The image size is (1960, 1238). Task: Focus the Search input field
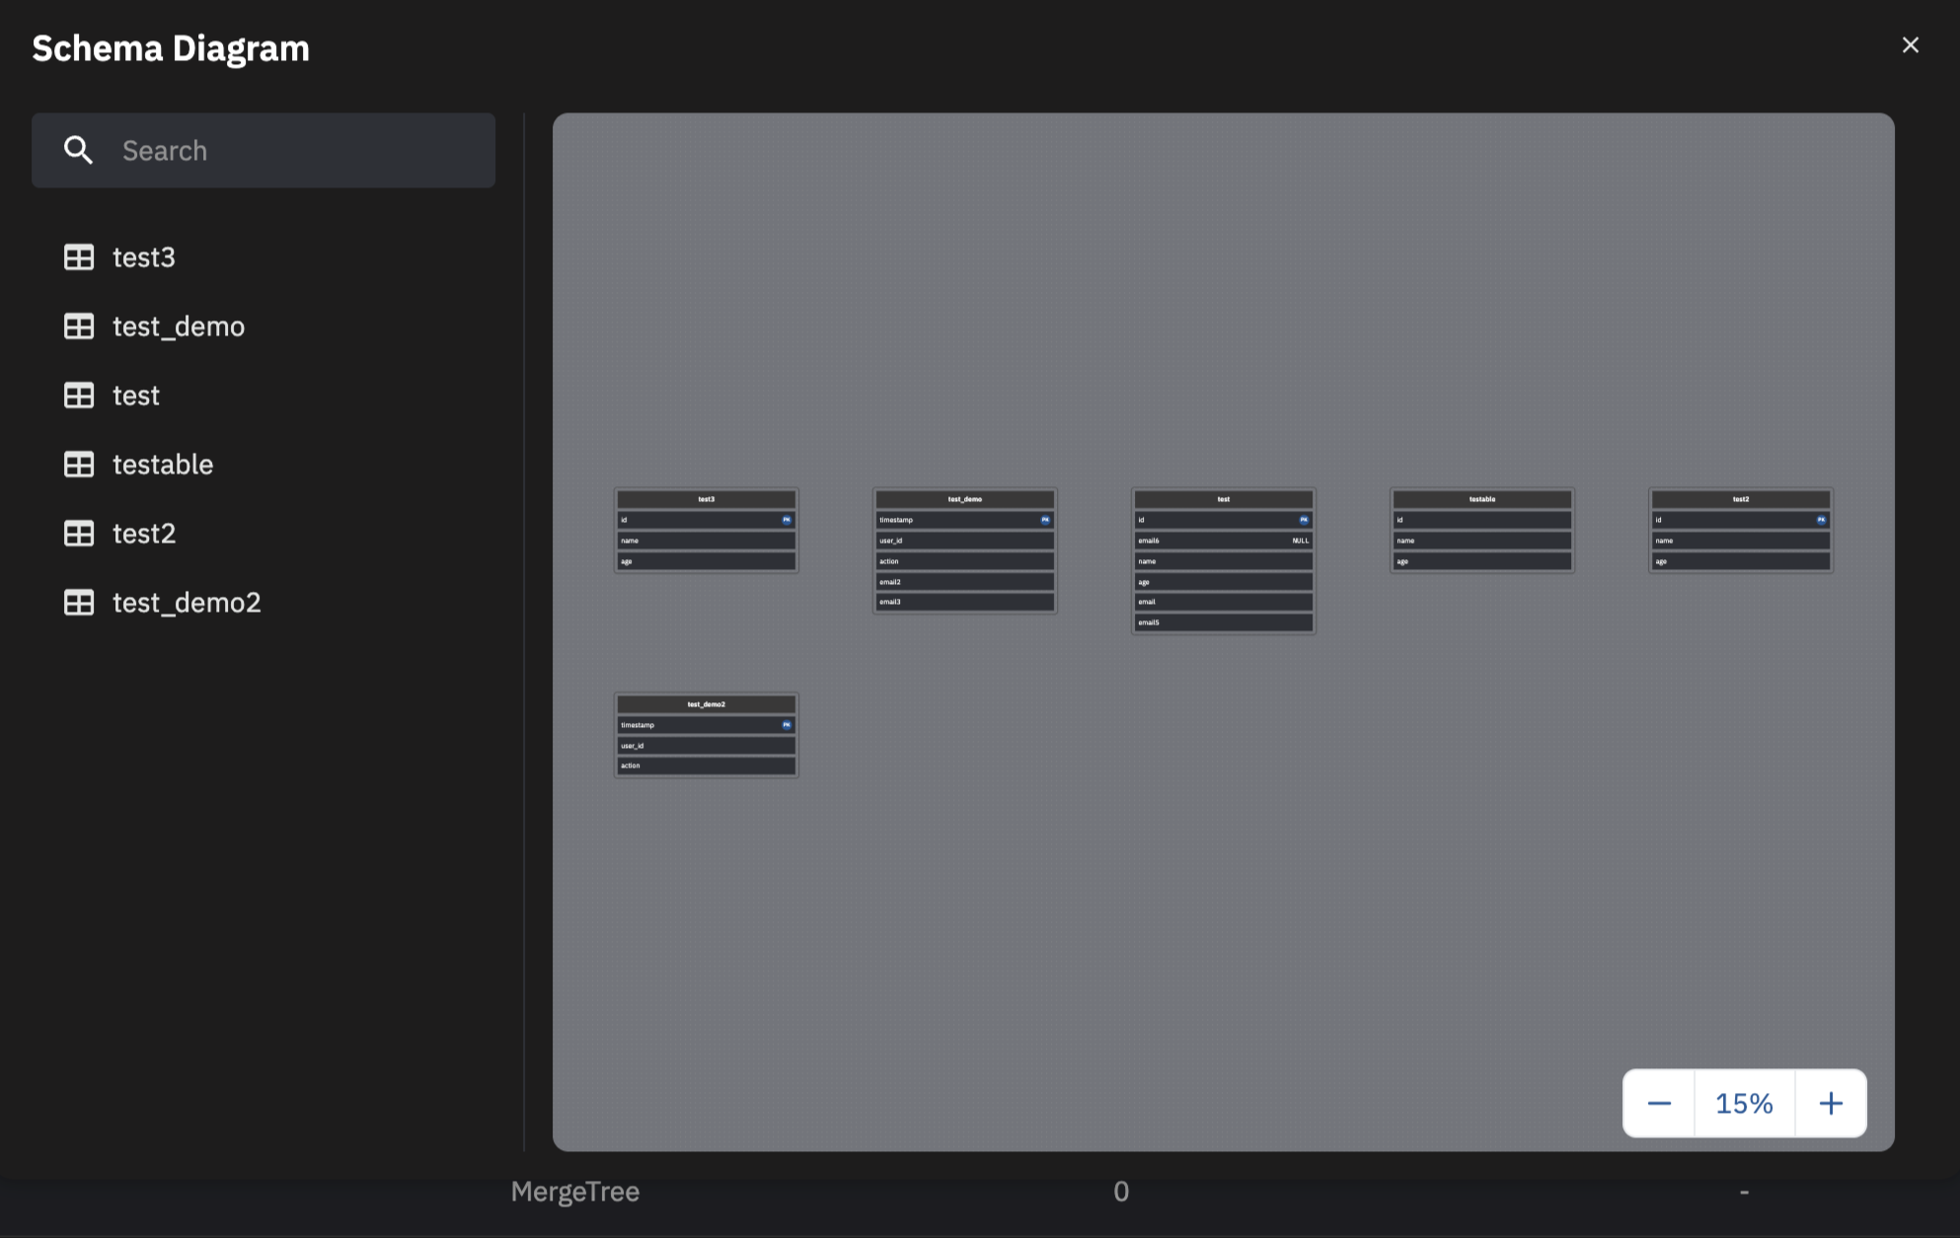point(296,150)
